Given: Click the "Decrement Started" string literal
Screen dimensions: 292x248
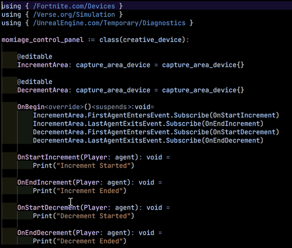Looking at the screenshot, I should point(93,216).
